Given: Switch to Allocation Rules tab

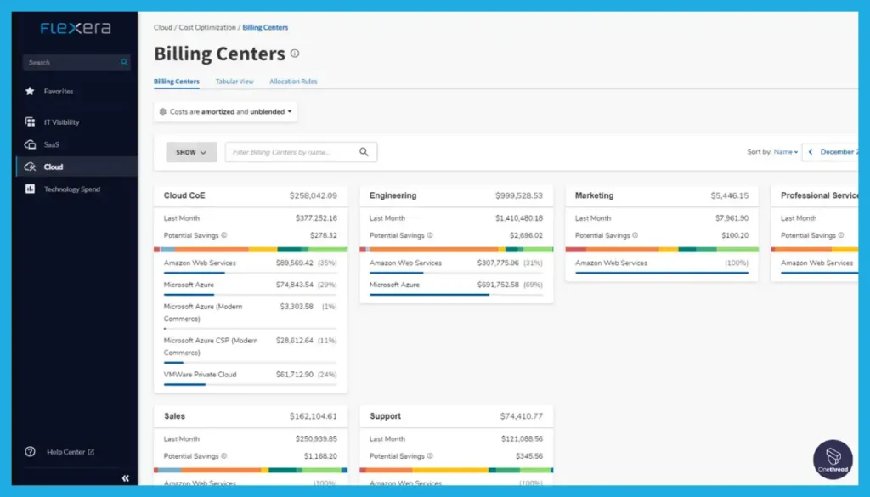Looking at the screenshot, I should click(x=293, y=82).
